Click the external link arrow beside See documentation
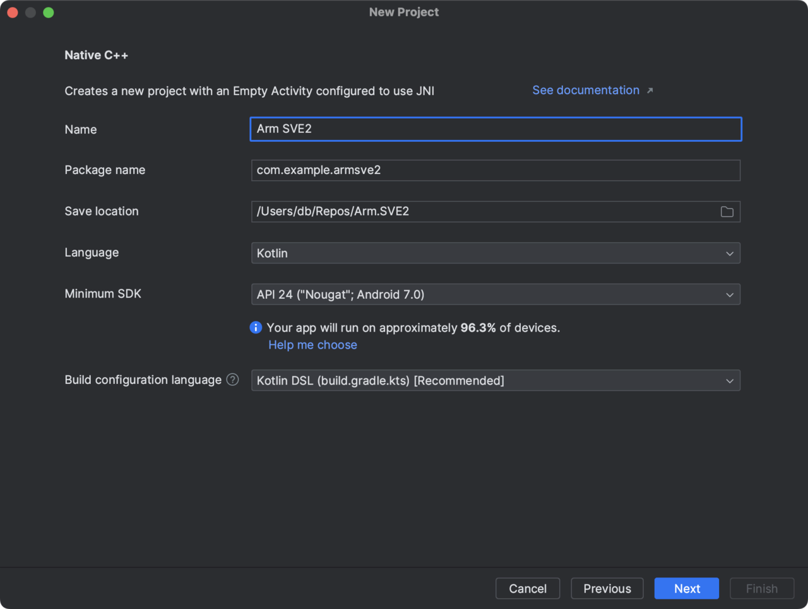The height and width of the screenshot is (609, 808). pyautogui.click(x=650, y=91)
